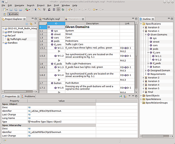Expand the EMF Compare project

pyautogui.click(x=3, y=32)
